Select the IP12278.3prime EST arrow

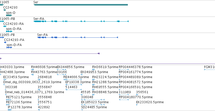[x=10, y=110]
